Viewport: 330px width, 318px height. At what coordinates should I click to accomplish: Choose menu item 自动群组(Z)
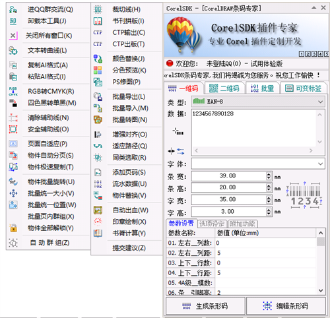click(49, 243)
